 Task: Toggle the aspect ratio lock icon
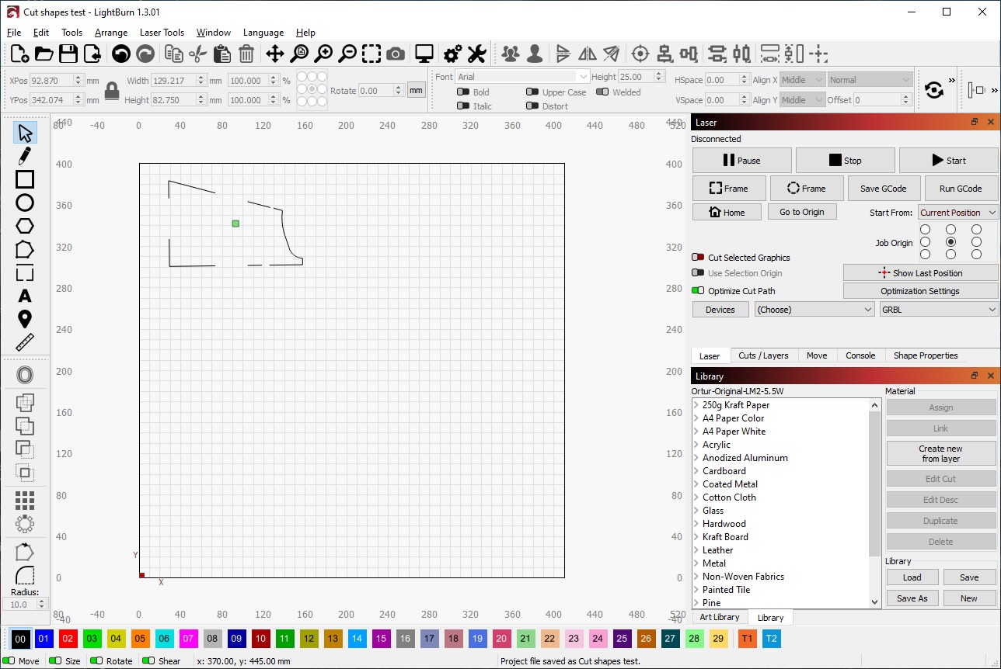tap(112, 91)
